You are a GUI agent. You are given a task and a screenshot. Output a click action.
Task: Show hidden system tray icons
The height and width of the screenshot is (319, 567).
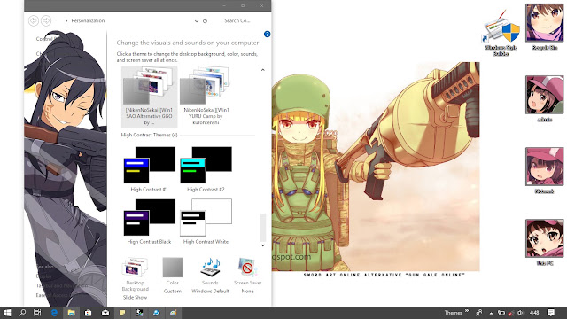click(491, 313)
